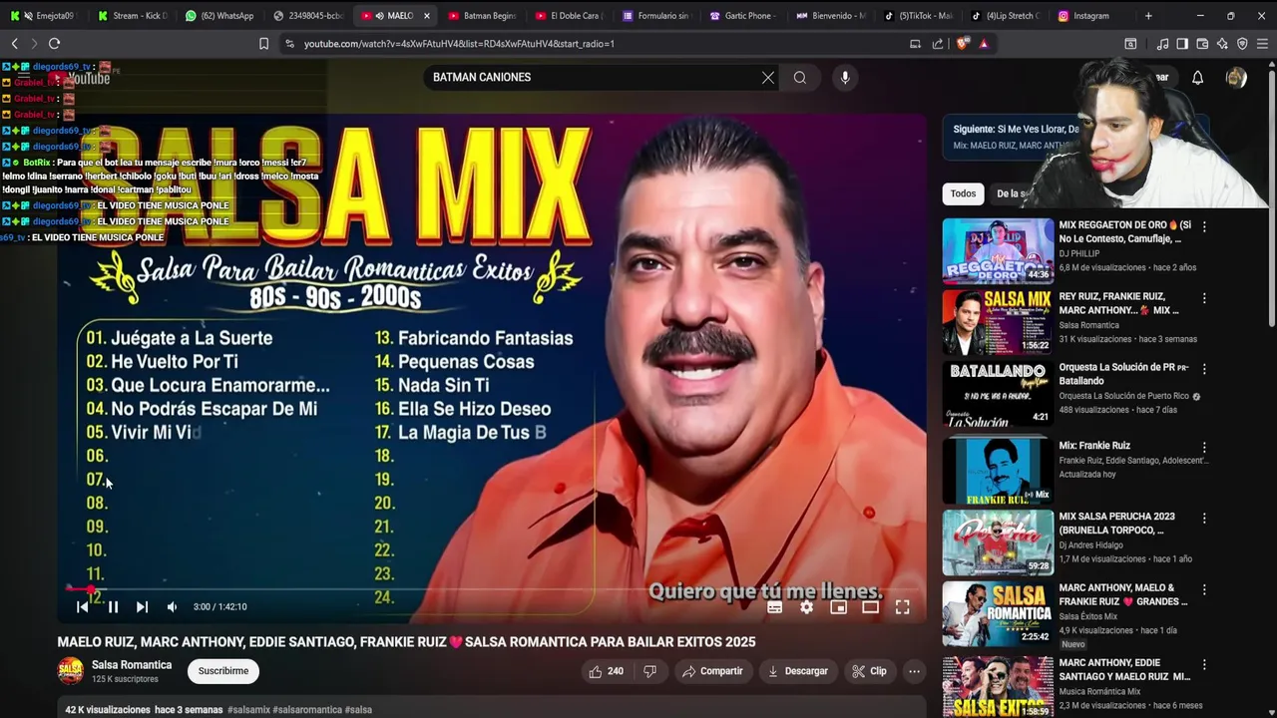The height and width of the screenshot is (718, 1277).
Task: Start voice search with microphone icon
Action: [845, 77]
